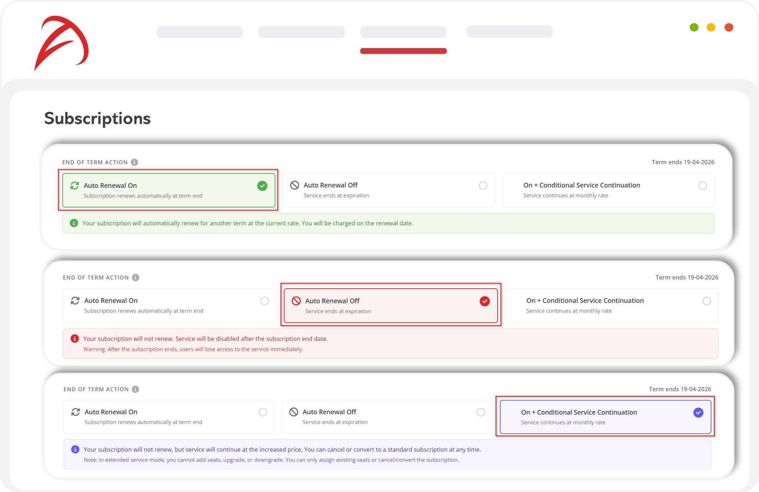759x492 pixels.
Task: Select Auto Renewal On radio in third card
Action: (263, 412)
